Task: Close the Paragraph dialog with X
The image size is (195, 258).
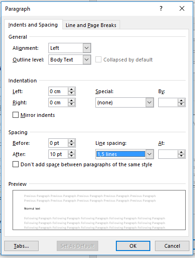Action: tap(182, 8)
